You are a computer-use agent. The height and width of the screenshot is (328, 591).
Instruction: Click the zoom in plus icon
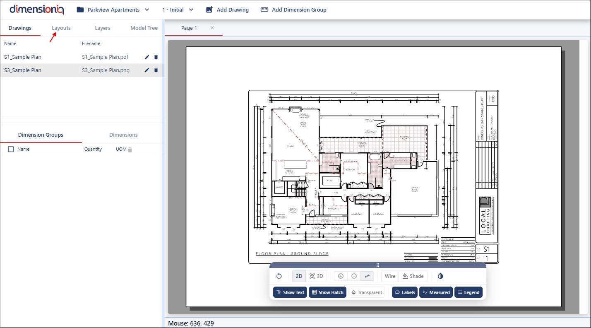pos(341,276)
